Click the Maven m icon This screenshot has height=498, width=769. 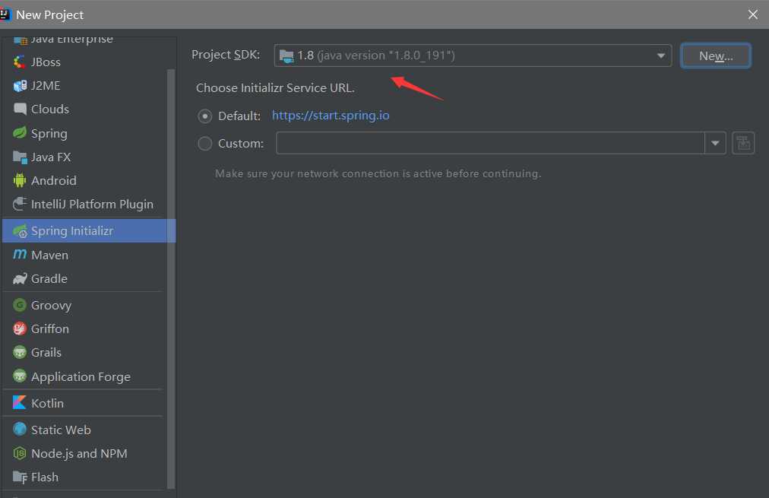click(x=20, y=254)
